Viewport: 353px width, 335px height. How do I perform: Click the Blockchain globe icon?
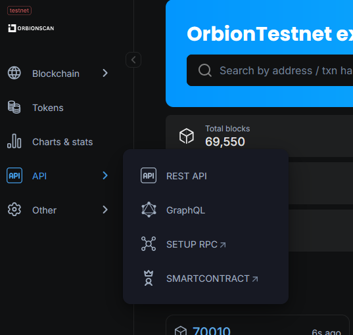click(14, 73)
